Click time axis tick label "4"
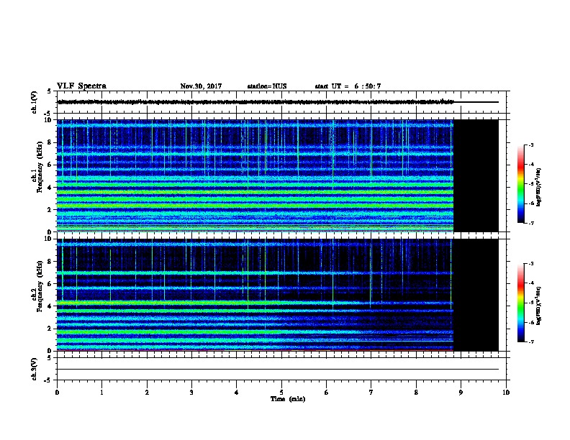The height and width of the screenshot is (440, 570). [237, 393]
